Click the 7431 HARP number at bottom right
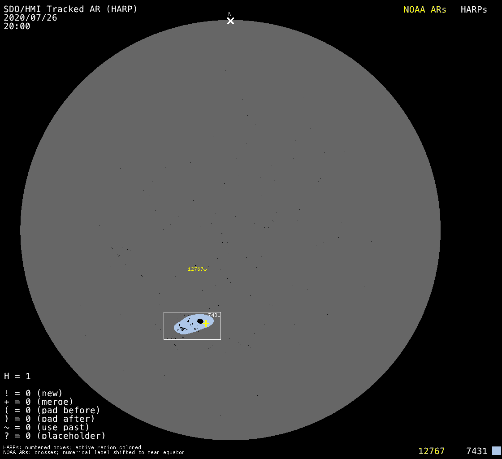The image size is (502, 459). [x=476, y=451]
